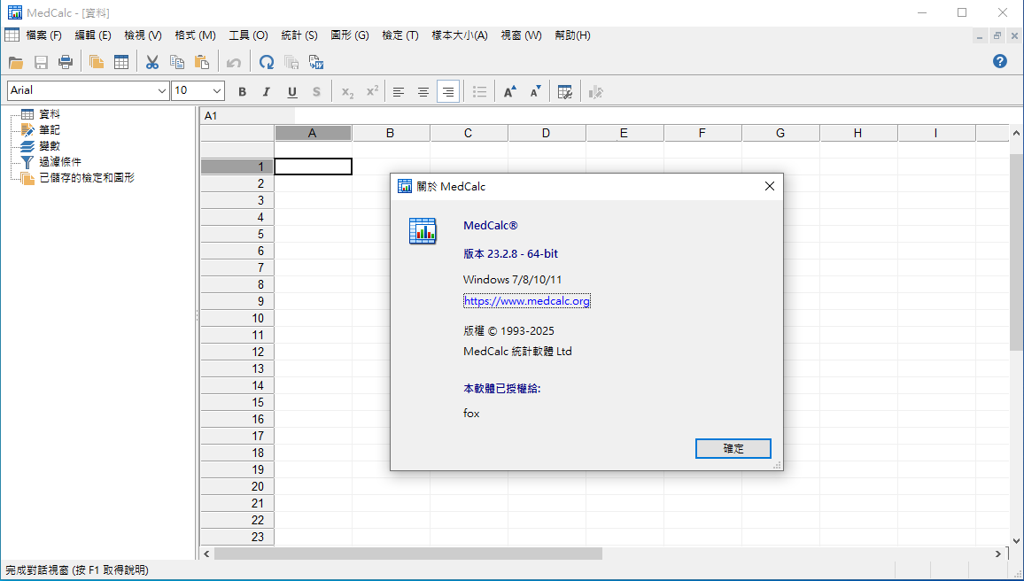Decrease font size with smaller A icon
This screenshot has height=581, width=1024.
click(x=535, y=92)
